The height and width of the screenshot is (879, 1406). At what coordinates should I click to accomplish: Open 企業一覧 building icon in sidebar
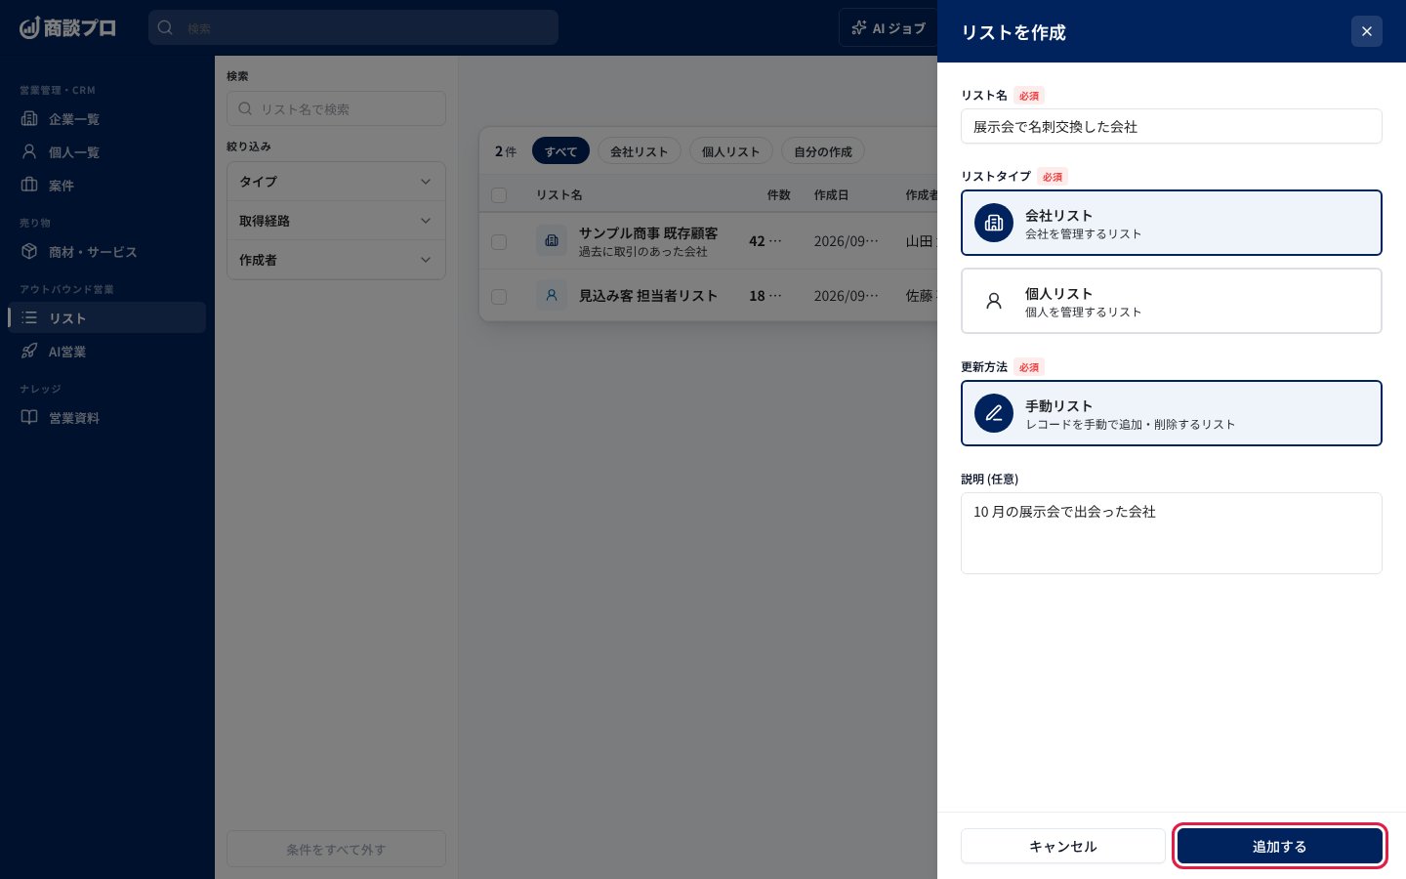(x=29, y=119)
